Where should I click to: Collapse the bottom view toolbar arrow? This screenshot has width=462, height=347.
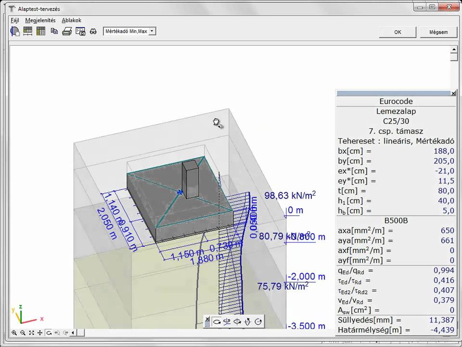[73, 333]
